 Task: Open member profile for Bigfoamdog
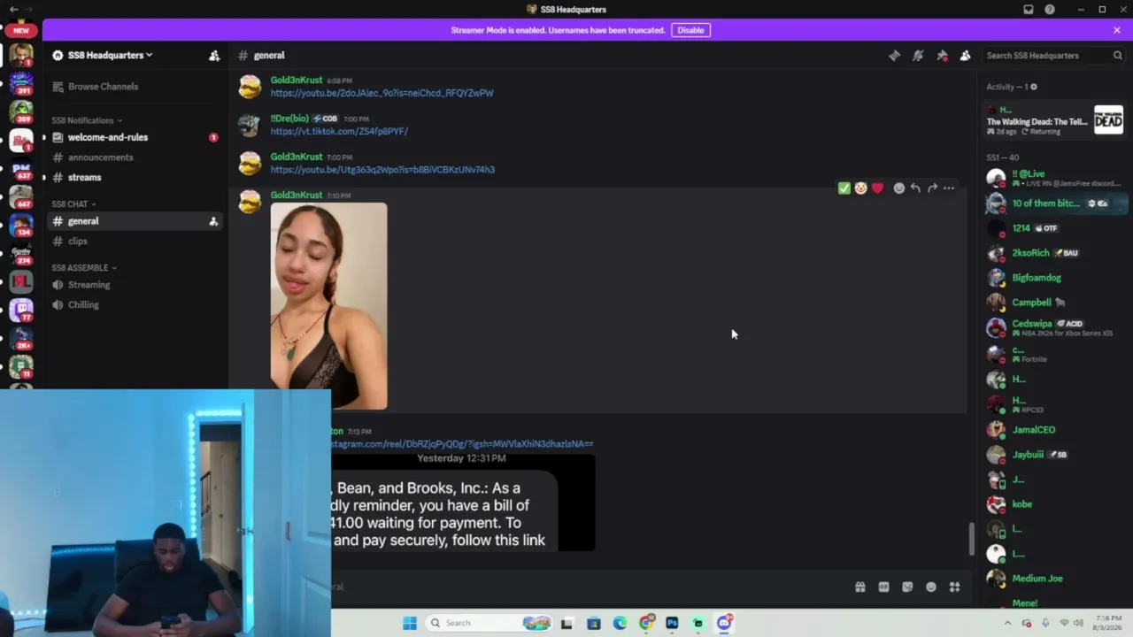pos(1055,278)
